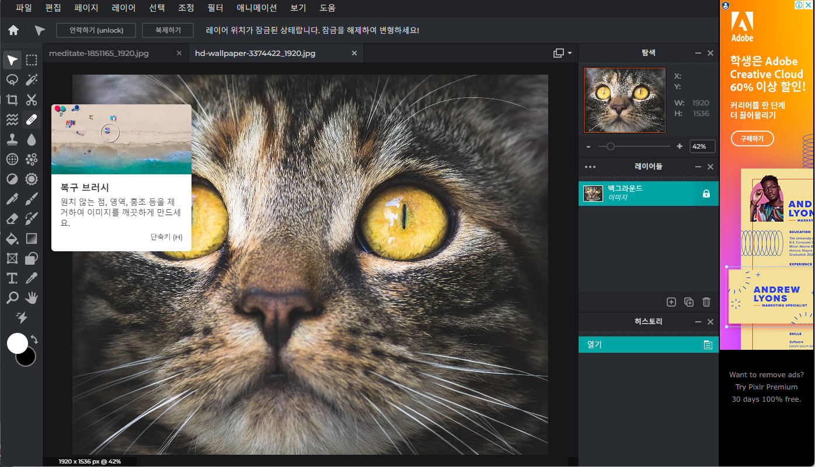Open the 필터 menu
The image size is (815, 467).
[x=215, y=8]
